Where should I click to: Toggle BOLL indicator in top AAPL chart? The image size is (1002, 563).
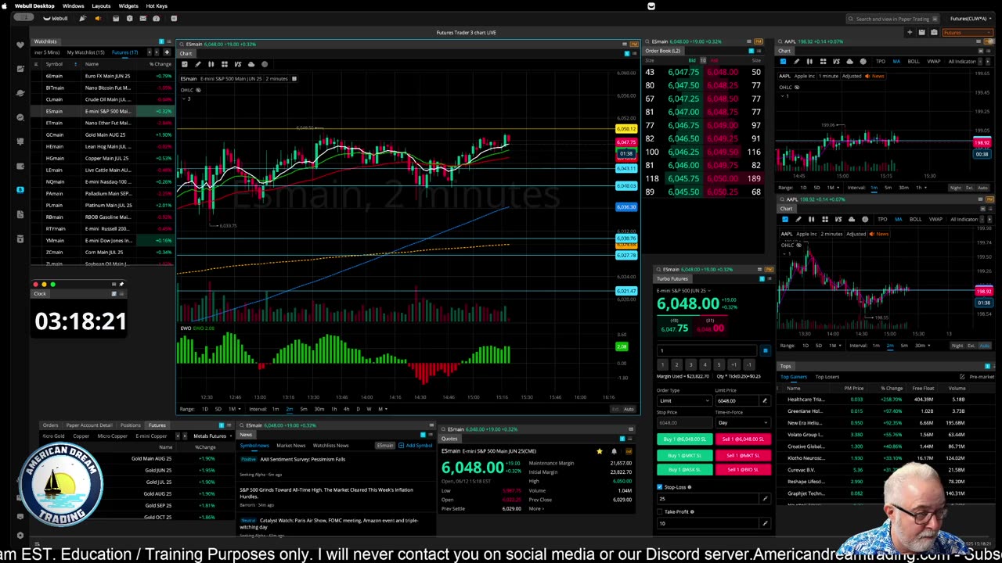pyautogui.click(x=914, y=61)
